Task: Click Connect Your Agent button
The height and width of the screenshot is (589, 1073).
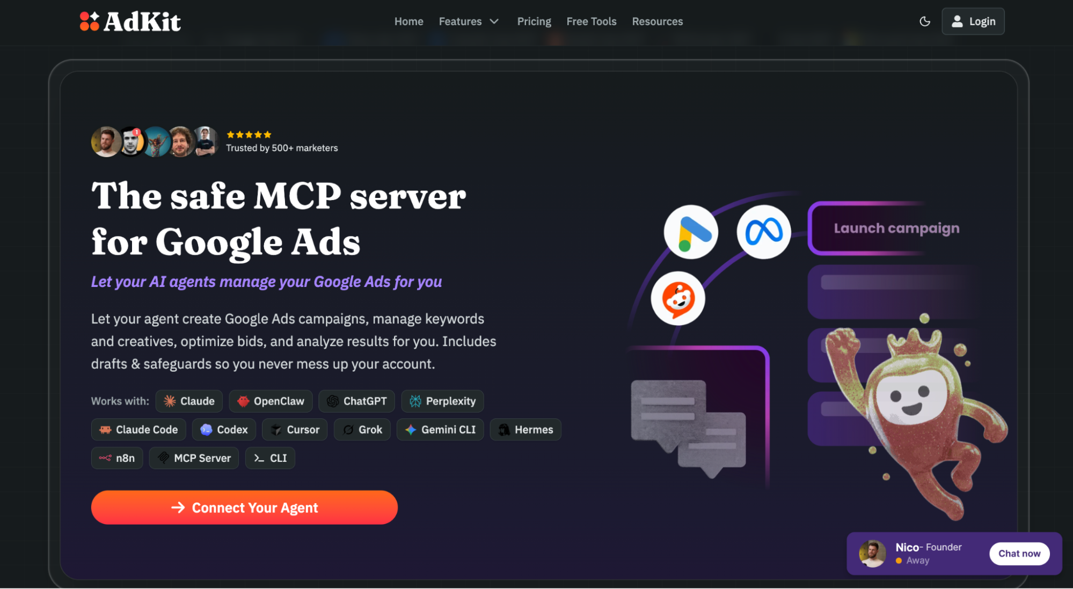Action: (x=244, y=507)
